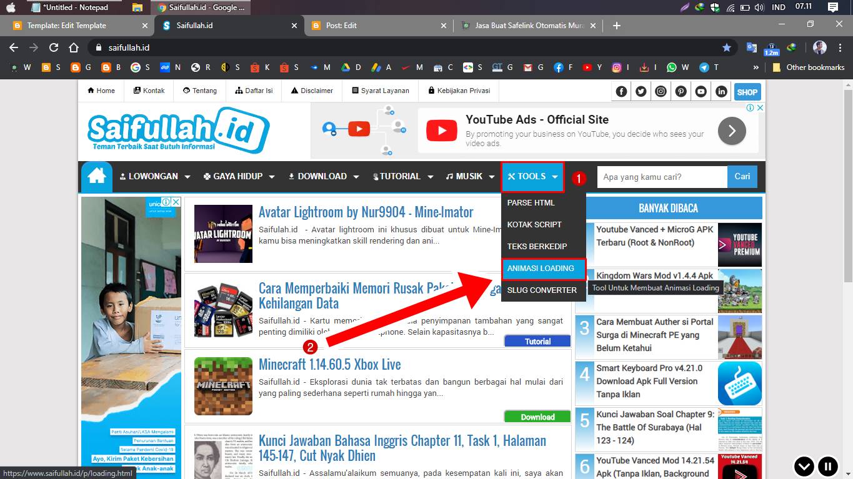Screen dimensions: 853x479
Task: Click the site's Twitter social icon
Action: coord(641,92)
